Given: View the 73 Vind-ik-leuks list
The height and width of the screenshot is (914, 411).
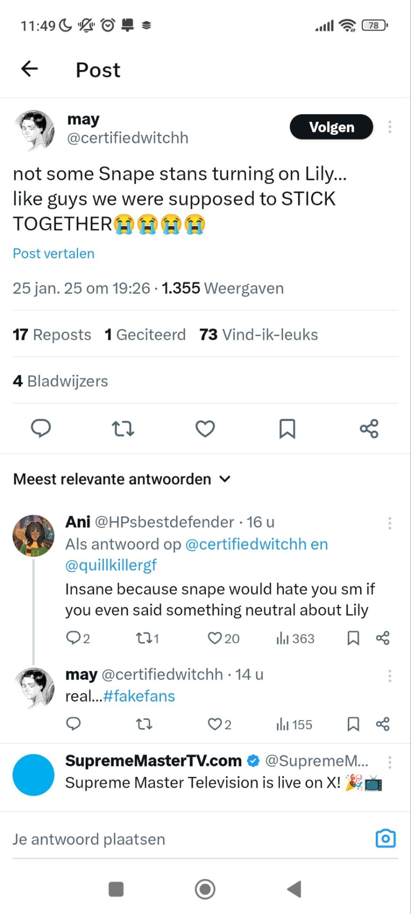Looking at the screenshot, I should point(258,335).
